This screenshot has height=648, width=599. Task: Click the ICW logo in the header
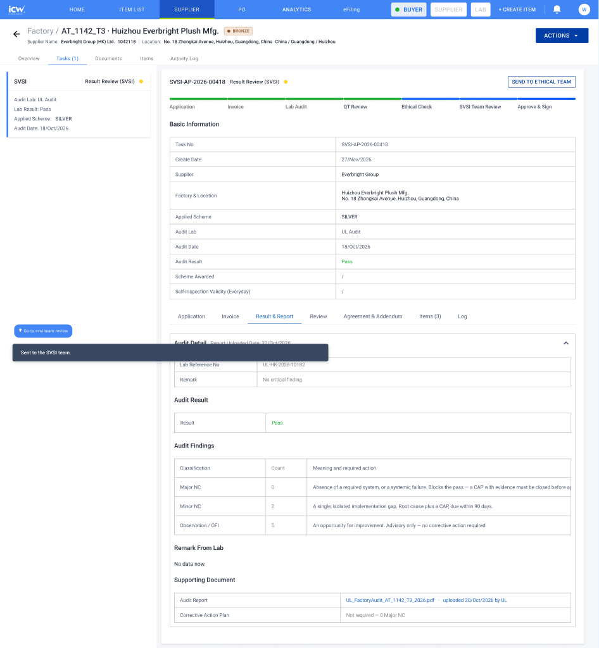[x=17, y=9]
